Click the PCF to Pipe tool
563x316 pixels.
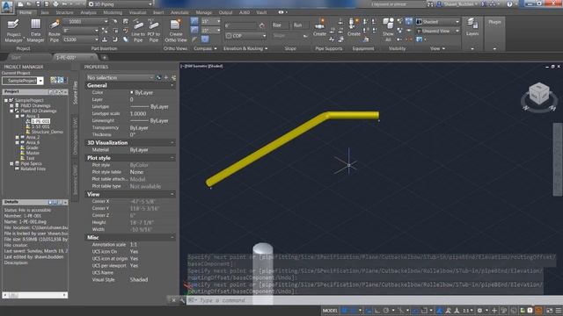coord(154,31)
